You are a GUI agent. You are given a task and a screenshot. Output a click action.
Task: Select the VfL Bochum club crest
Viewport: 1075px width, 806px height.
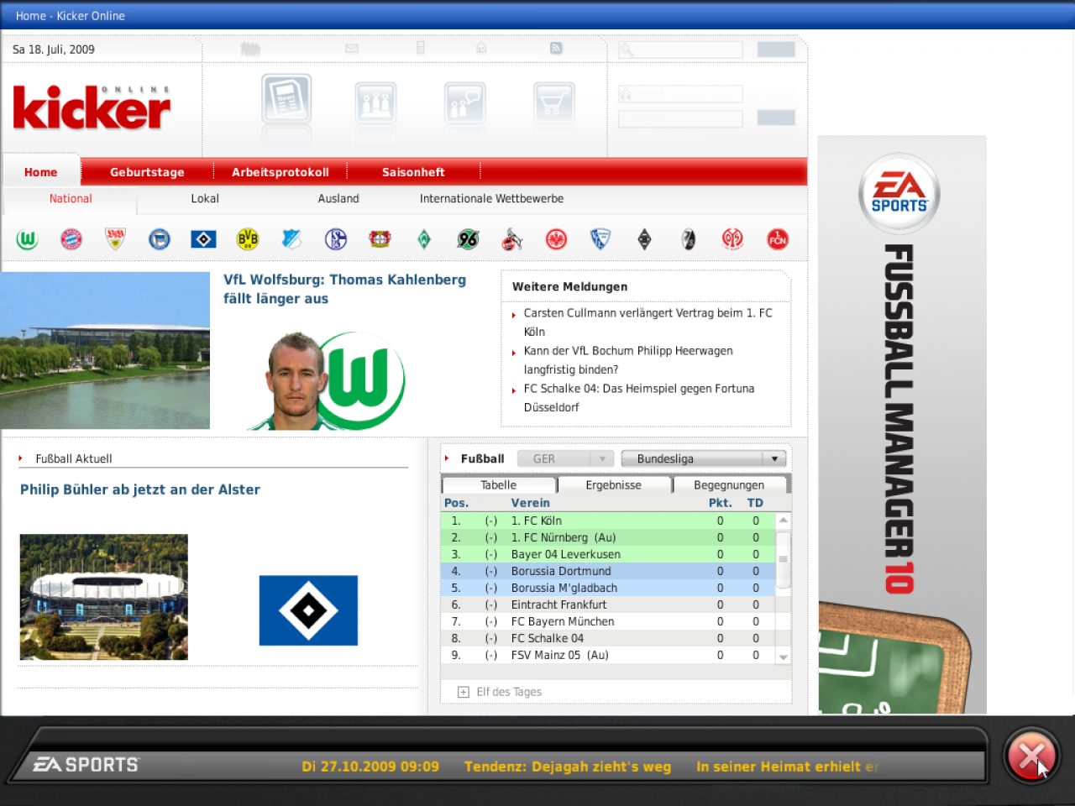[600, 240]
